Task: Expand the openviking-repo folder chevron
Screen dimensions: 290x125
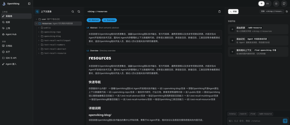Action: (x=39, y=32)
